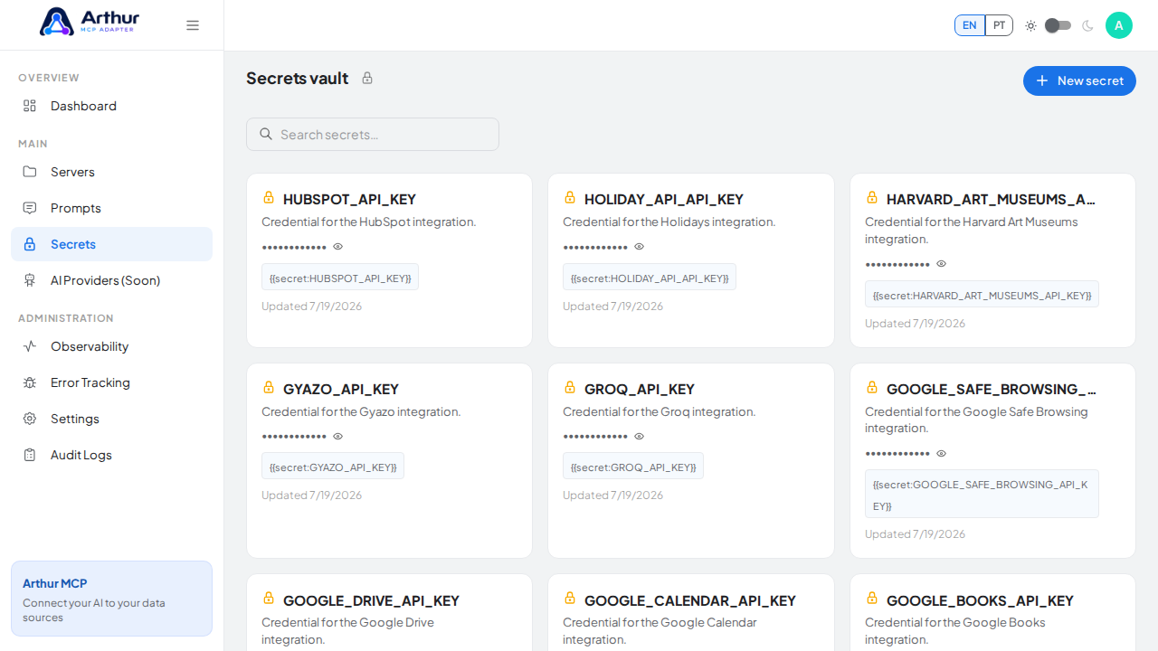
Task: Click the moon dark-mode icon
Action: 1087,25
